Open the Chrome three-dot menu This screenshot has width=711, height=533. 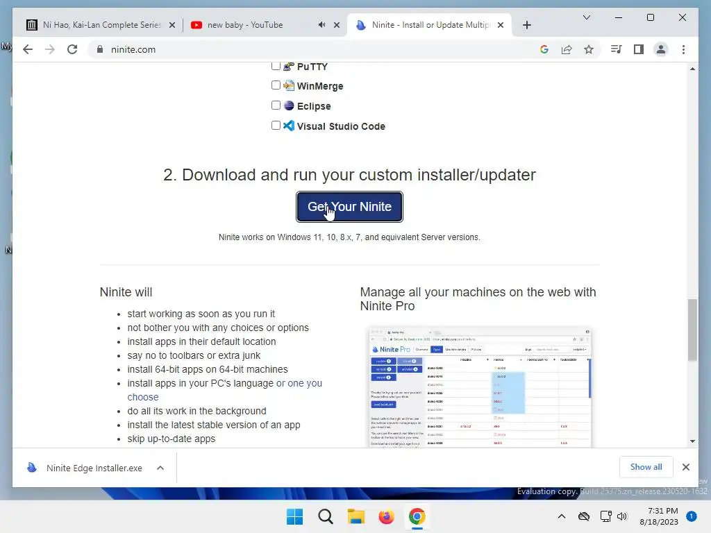[x=683, y=49]
